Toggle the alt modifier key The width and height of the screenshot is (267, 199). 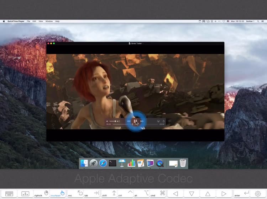tap(142, 194)
